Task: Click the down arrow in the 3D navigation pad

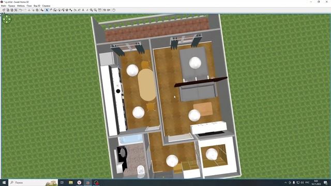Action: pyautogui.click(x=7, y=22)
